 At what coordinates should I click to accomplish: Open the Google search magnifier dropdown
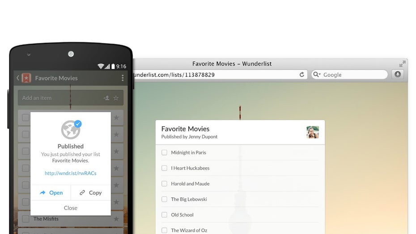tap(317, 75)
